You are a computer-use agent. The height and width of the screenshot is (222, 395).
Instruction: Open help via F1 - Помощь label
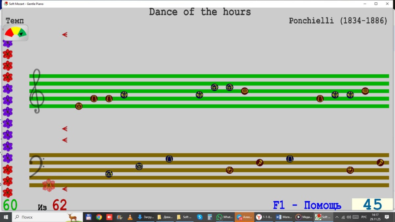[307, 205]
